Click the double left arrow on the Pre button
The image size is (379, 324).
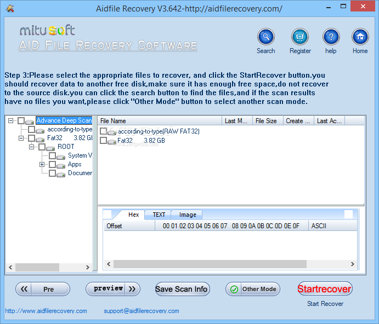[24, 289]
